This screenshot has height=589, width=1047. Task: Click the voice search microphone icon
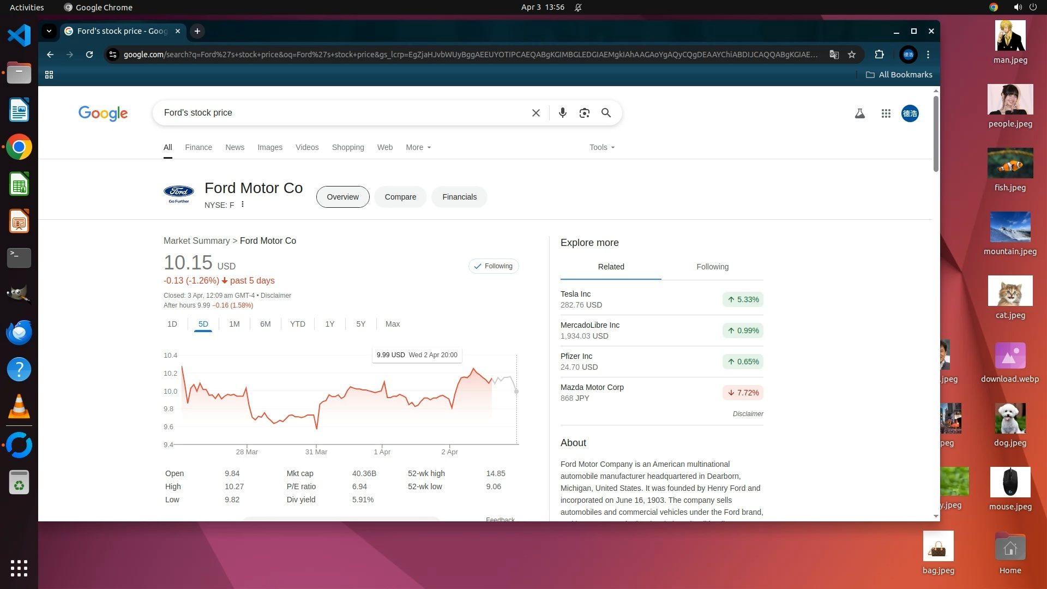[562, 113]
